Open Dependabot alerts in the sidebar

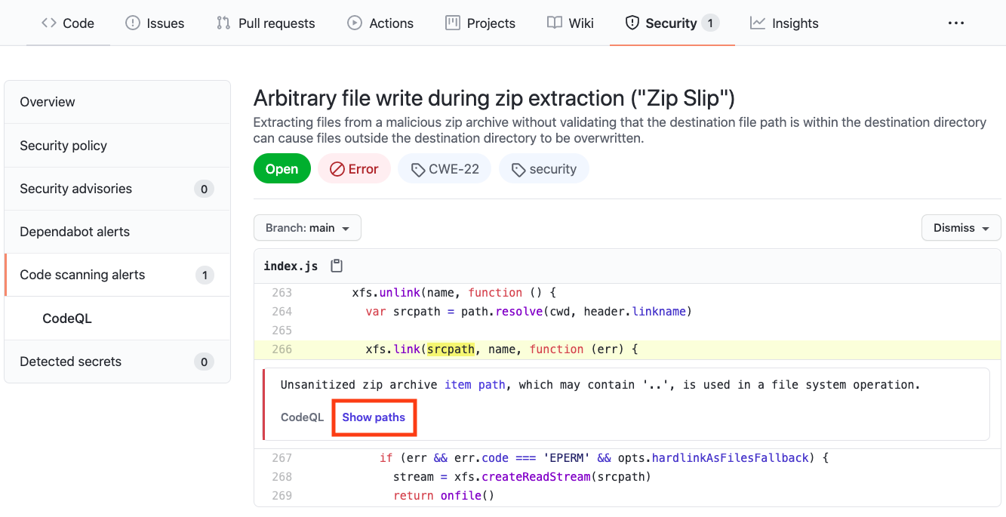coord(117,232)
